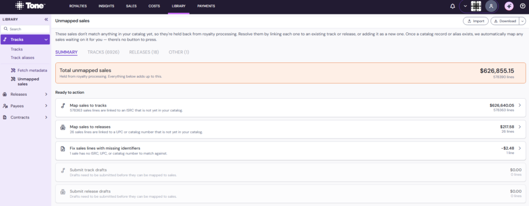Click the Submit release drafts icon
The height and width of the screenshot is (206, 529).
tap(63, 192)
